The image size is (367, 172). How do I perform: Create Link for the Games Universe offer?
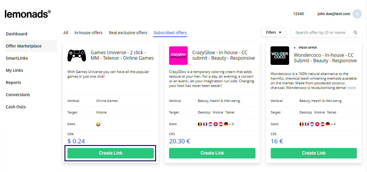pyautogui.click(x=110, y=153)
